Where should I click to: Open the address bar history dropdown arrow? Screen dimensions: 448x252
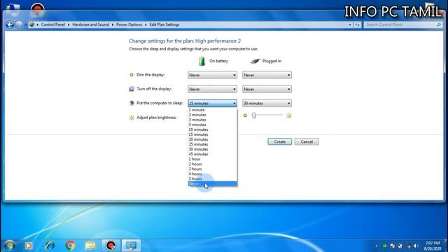tap(350, 25)
